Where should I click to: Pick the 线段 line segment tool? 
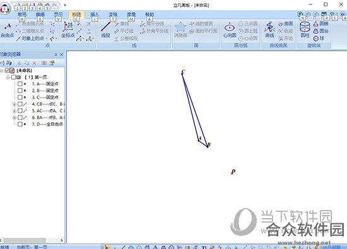click(105, 30)
